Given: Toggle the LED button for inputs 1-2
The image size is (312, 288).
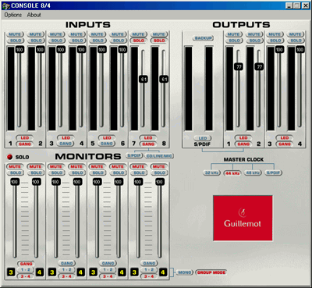Looking at the screenshot, I should pos(25,137).
